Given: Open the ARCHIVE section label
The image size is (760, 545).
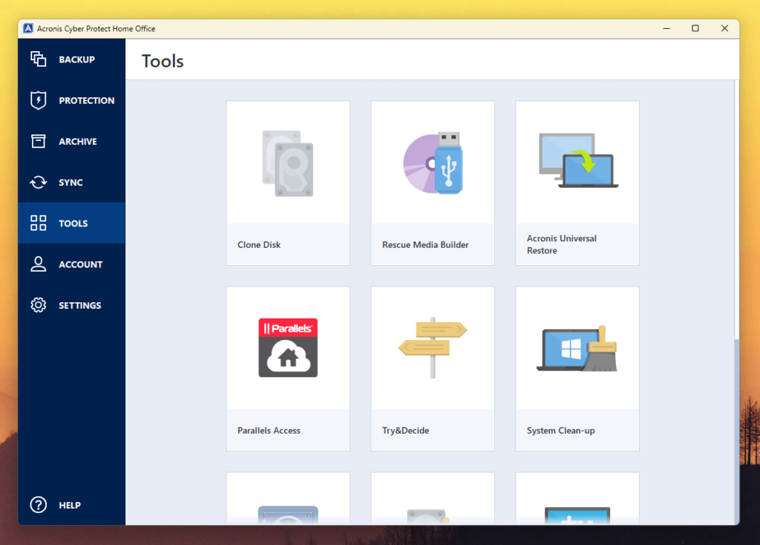Looking at the screenshot, I should 77,142.
